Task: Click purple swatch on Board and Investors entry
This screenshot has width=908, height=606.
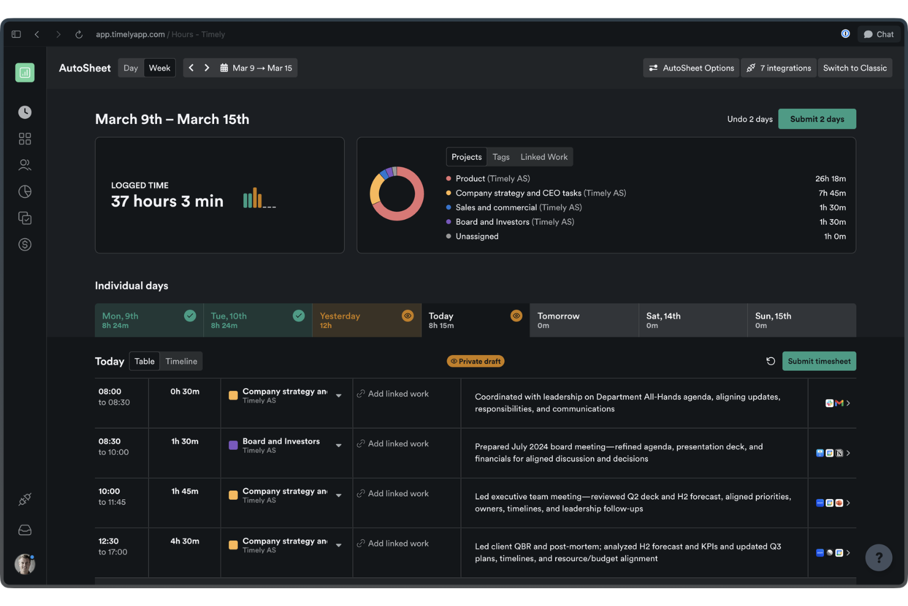Action: coord(233,445)
